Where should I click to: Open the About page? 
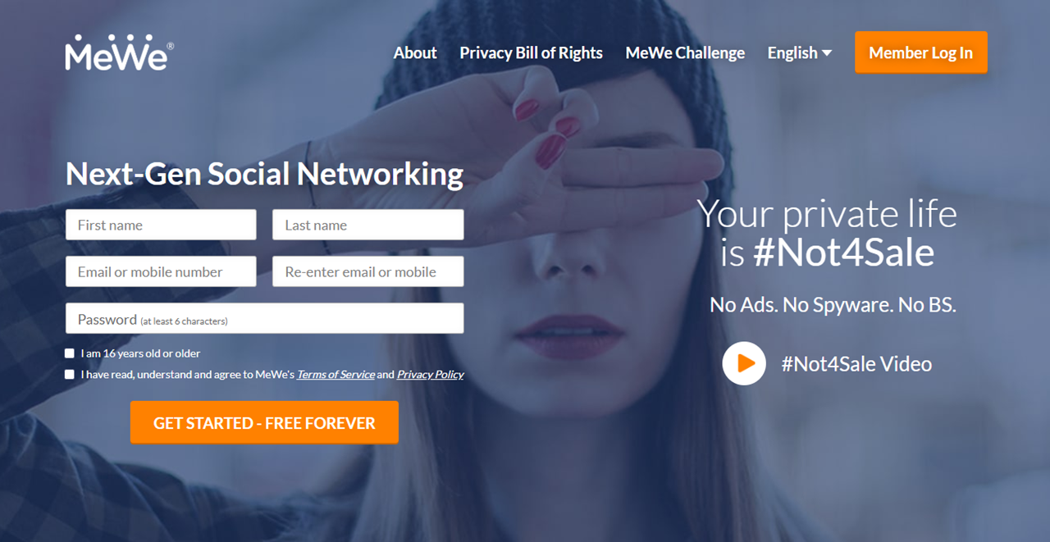(x=415, y=52)
